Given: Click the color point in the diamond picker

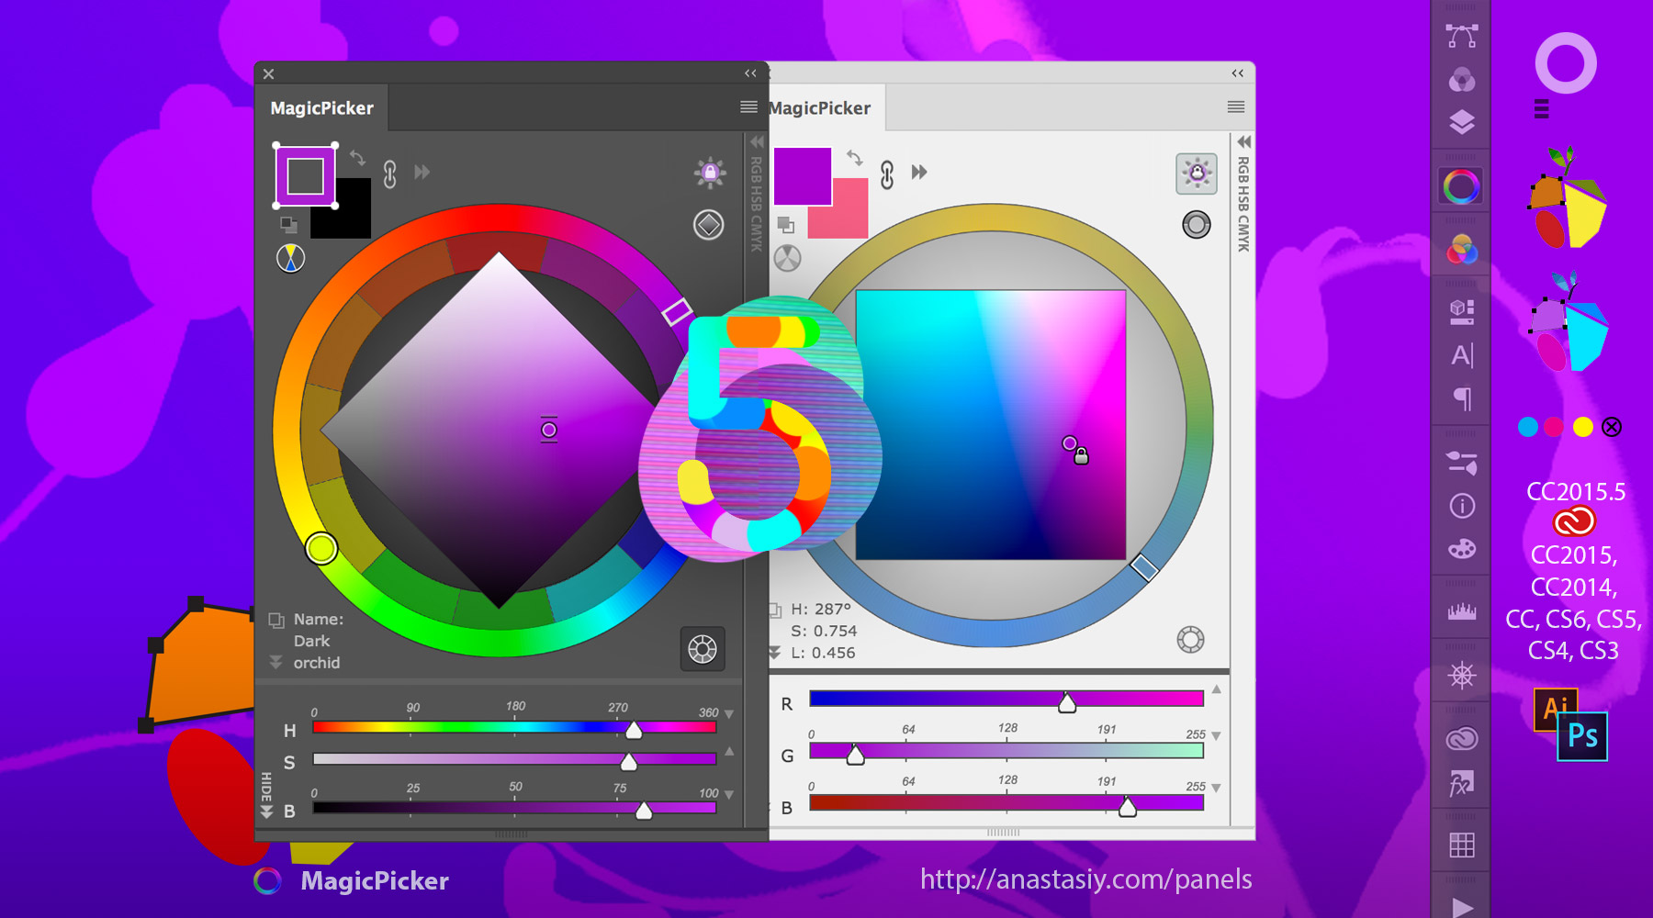Looking at the screenshot, I should [x=549, y=430].
